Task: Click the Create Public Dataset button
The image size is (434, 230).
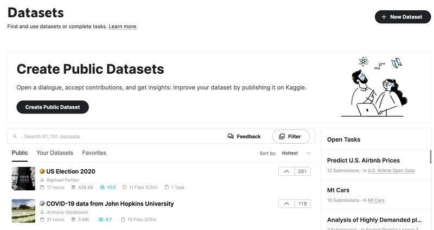Action: click(x=53, y=107)
